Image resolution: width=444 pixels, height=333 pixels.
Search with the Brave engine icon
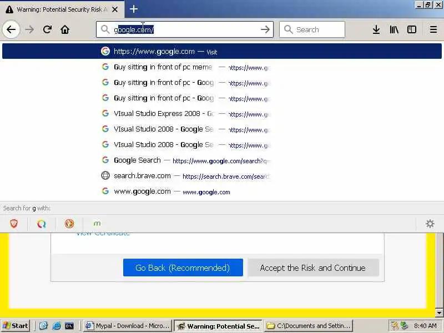pyautogui.click(x=14, y=224)
